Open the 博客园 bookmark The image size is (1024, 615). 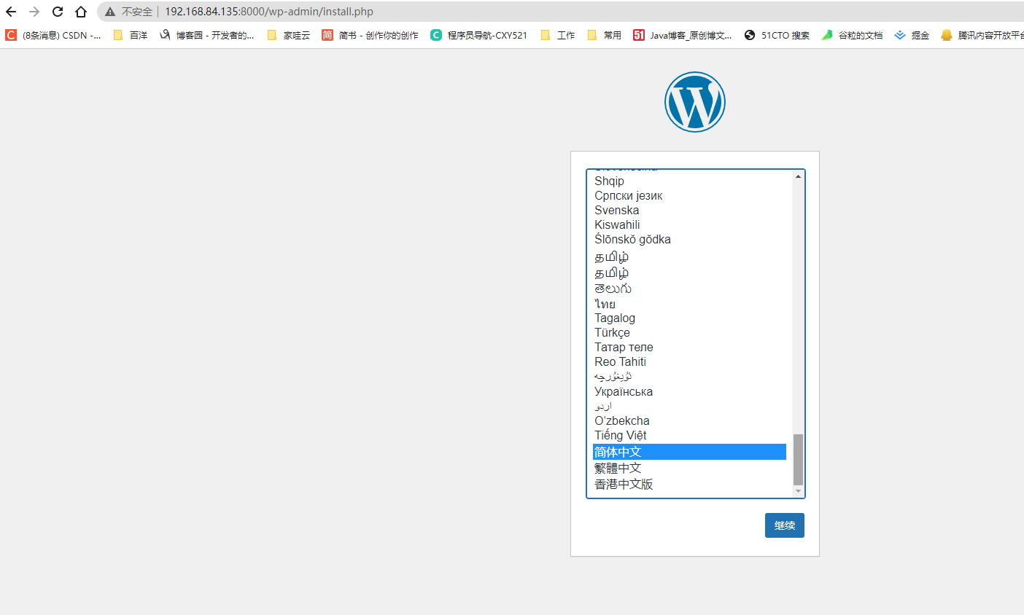(206, 35)
